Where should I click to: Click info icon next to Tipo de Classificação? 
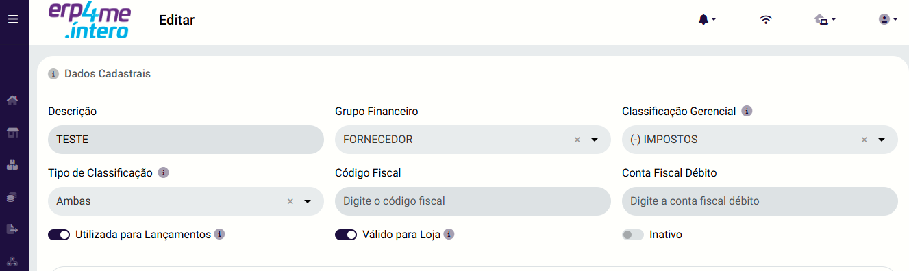click(x=163, y=173)
